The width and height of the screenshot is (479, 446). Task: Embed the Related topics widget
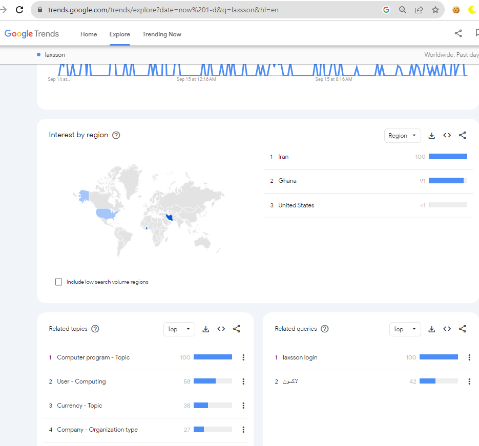click(221, 329)
